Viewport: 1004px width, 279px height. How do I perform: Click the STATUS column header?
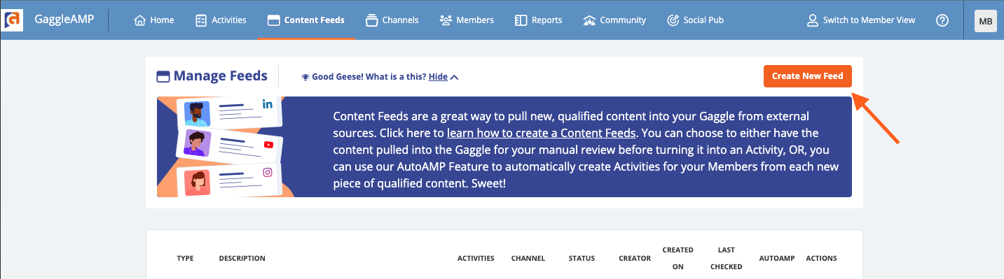click(x=582, y=258)
